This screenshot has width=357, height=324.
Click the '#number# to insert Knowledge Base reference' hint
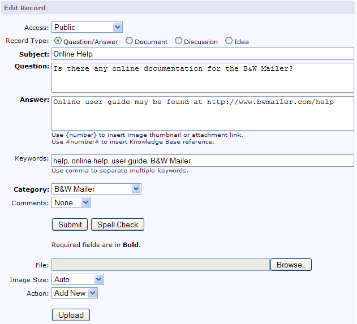click(x=133, y=142)
